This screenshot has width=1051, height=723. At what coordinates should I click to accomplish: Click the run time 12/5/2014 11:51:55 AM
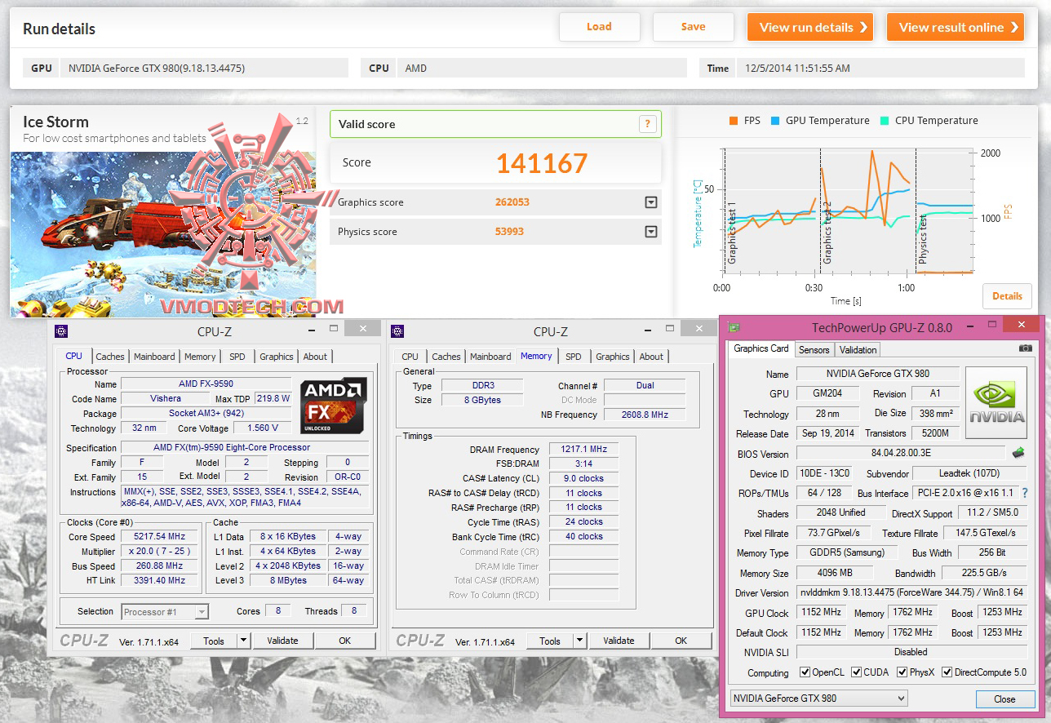pos(796,68)
